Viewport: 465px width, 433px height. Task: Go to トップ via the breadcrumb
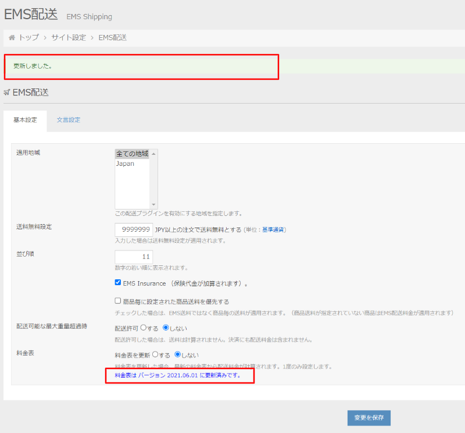(x=28, y=37)
